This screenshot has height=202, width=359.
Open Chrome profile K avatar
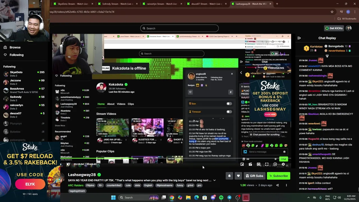348,12
